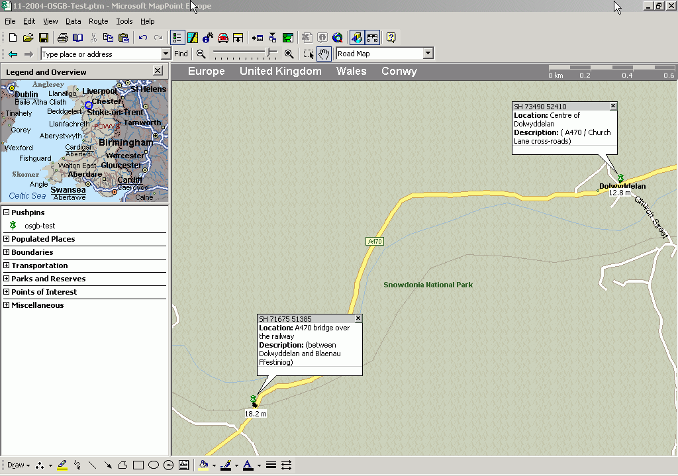Toggle the Select area tool
Viewport: 678px width, 476px height.
pos(309,54)
